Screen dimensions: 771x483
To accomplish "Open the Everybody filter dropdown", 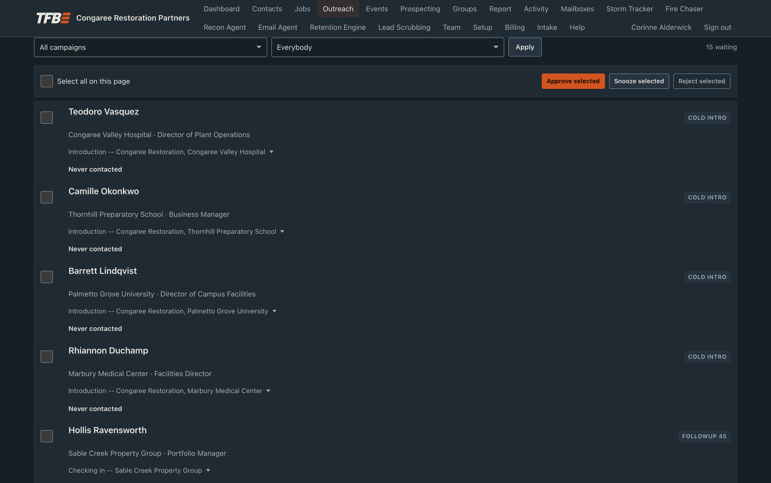I will (x=388, y=47).
